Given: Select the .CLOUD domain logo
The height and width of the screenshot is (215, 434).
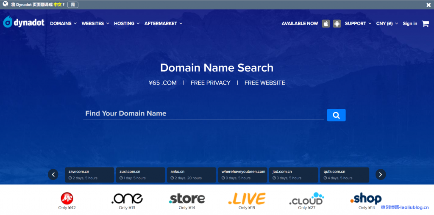Looking at the screenshot, I should (306, 198).
